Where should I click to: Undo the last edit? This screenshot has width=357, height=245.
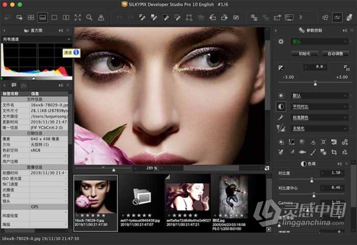[119, 18]
